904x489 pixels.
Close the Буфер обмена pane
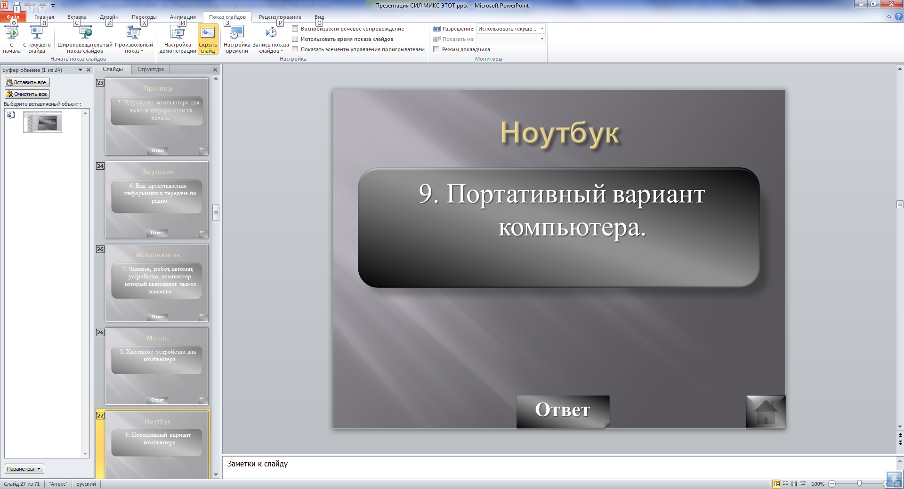click(x=89, y=70)
